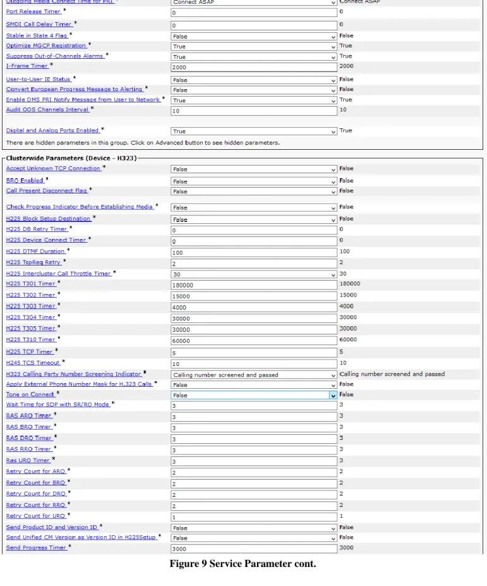
Task: Click the Audit OOS Channels Interval field
Action: [254, 111]
